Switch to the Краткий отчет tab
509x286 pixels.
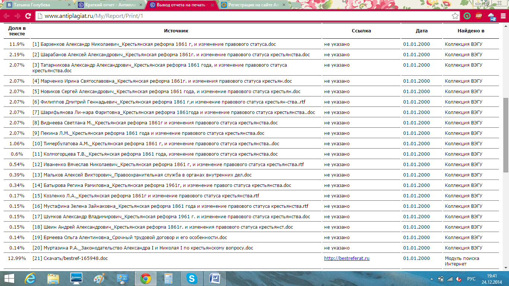click(x=110, y=5)
